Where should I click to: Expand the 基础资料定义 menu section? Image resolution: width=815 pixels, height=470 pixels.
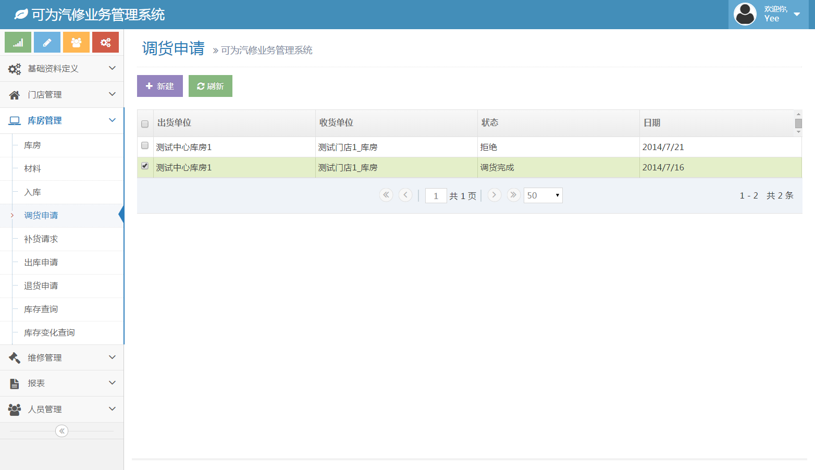61,68
